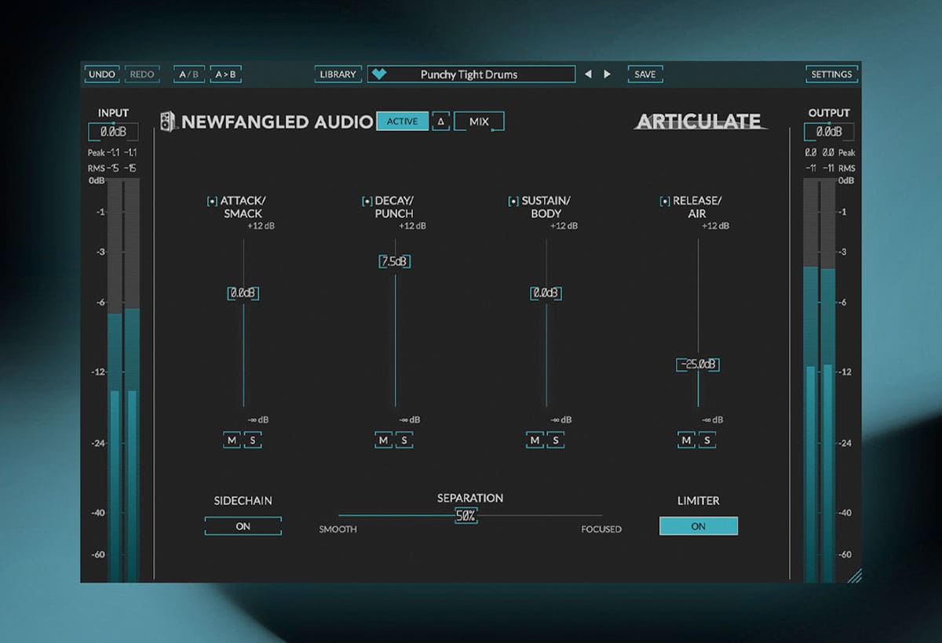942x643 pixels.
Task: Go to next preset with right arrow
Action: pyautogui.click(x=607, y=74)
